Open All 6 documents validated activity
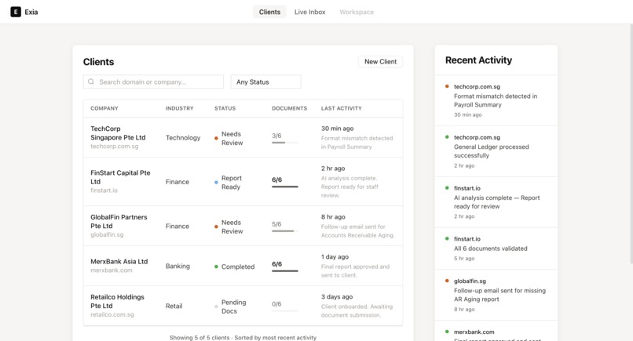The image size is (633, 341). point(496,248)
